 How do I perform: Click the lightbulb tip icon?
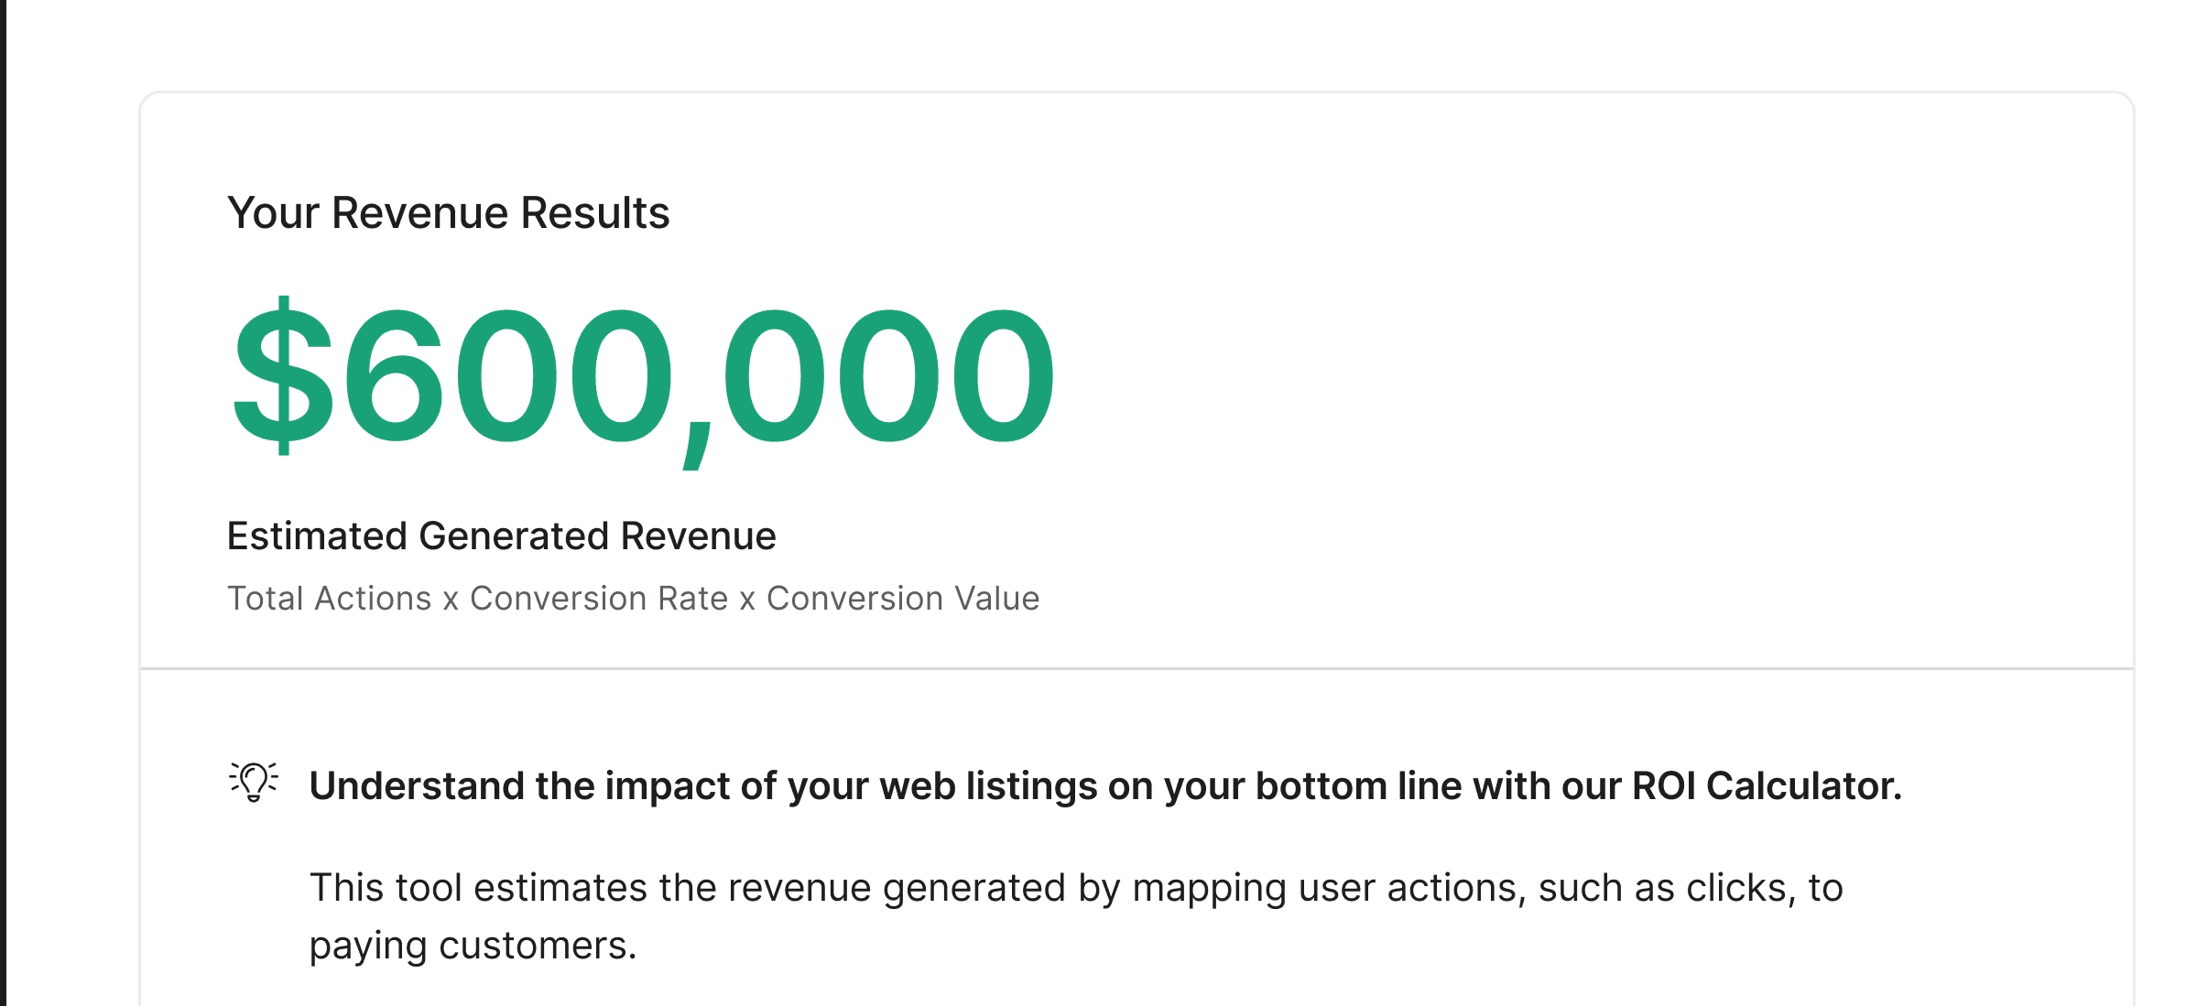point(254,783)
